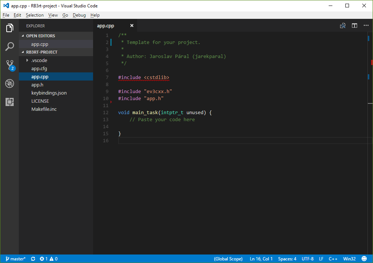Click the intptr_t type in main_task signature

(x=172, y=113)
